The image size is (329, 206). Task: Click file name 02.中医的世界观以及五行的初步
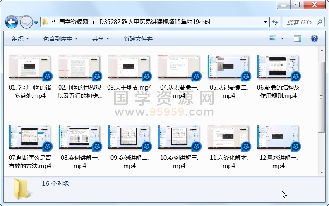tap(79, 92)
